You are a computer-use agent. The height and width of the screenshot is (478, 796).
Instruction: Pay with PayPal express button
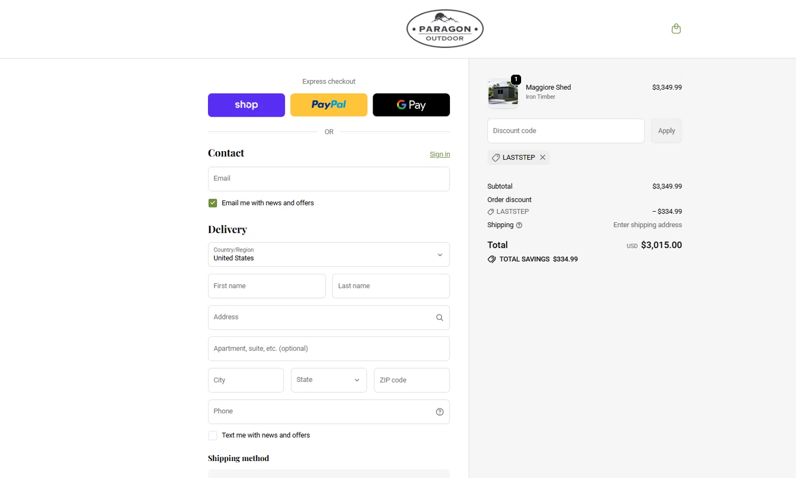tap(328, 105)
